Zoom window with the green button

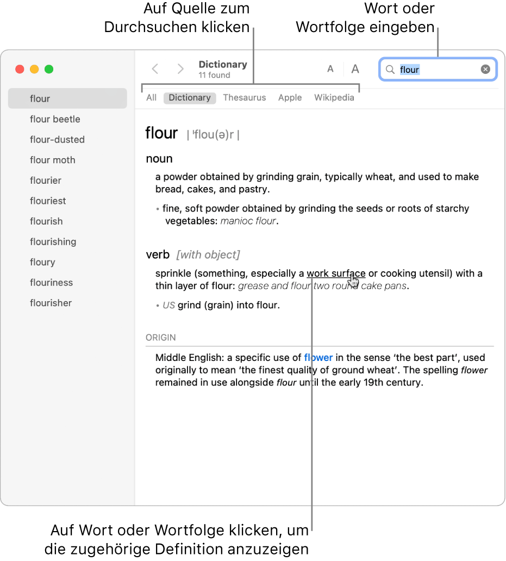[x=49, y=69]
